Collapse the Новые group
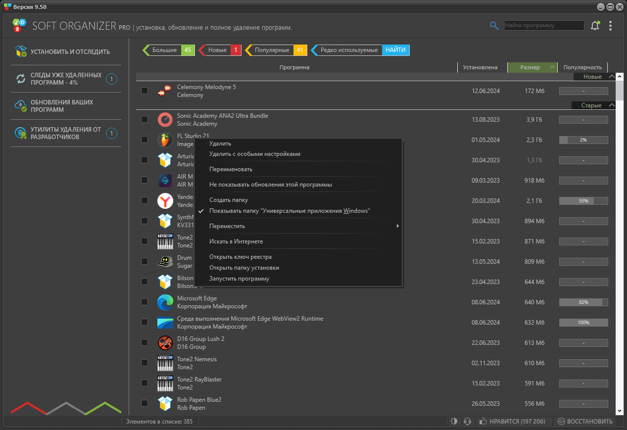The image size is (627, 430). click(612, 77)
